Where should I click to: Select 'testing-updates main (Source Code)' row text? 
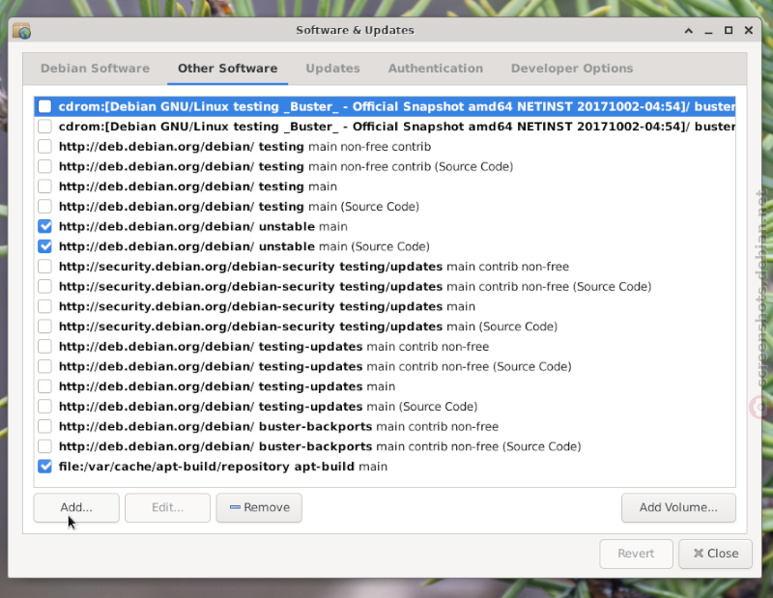click(269, 406)
